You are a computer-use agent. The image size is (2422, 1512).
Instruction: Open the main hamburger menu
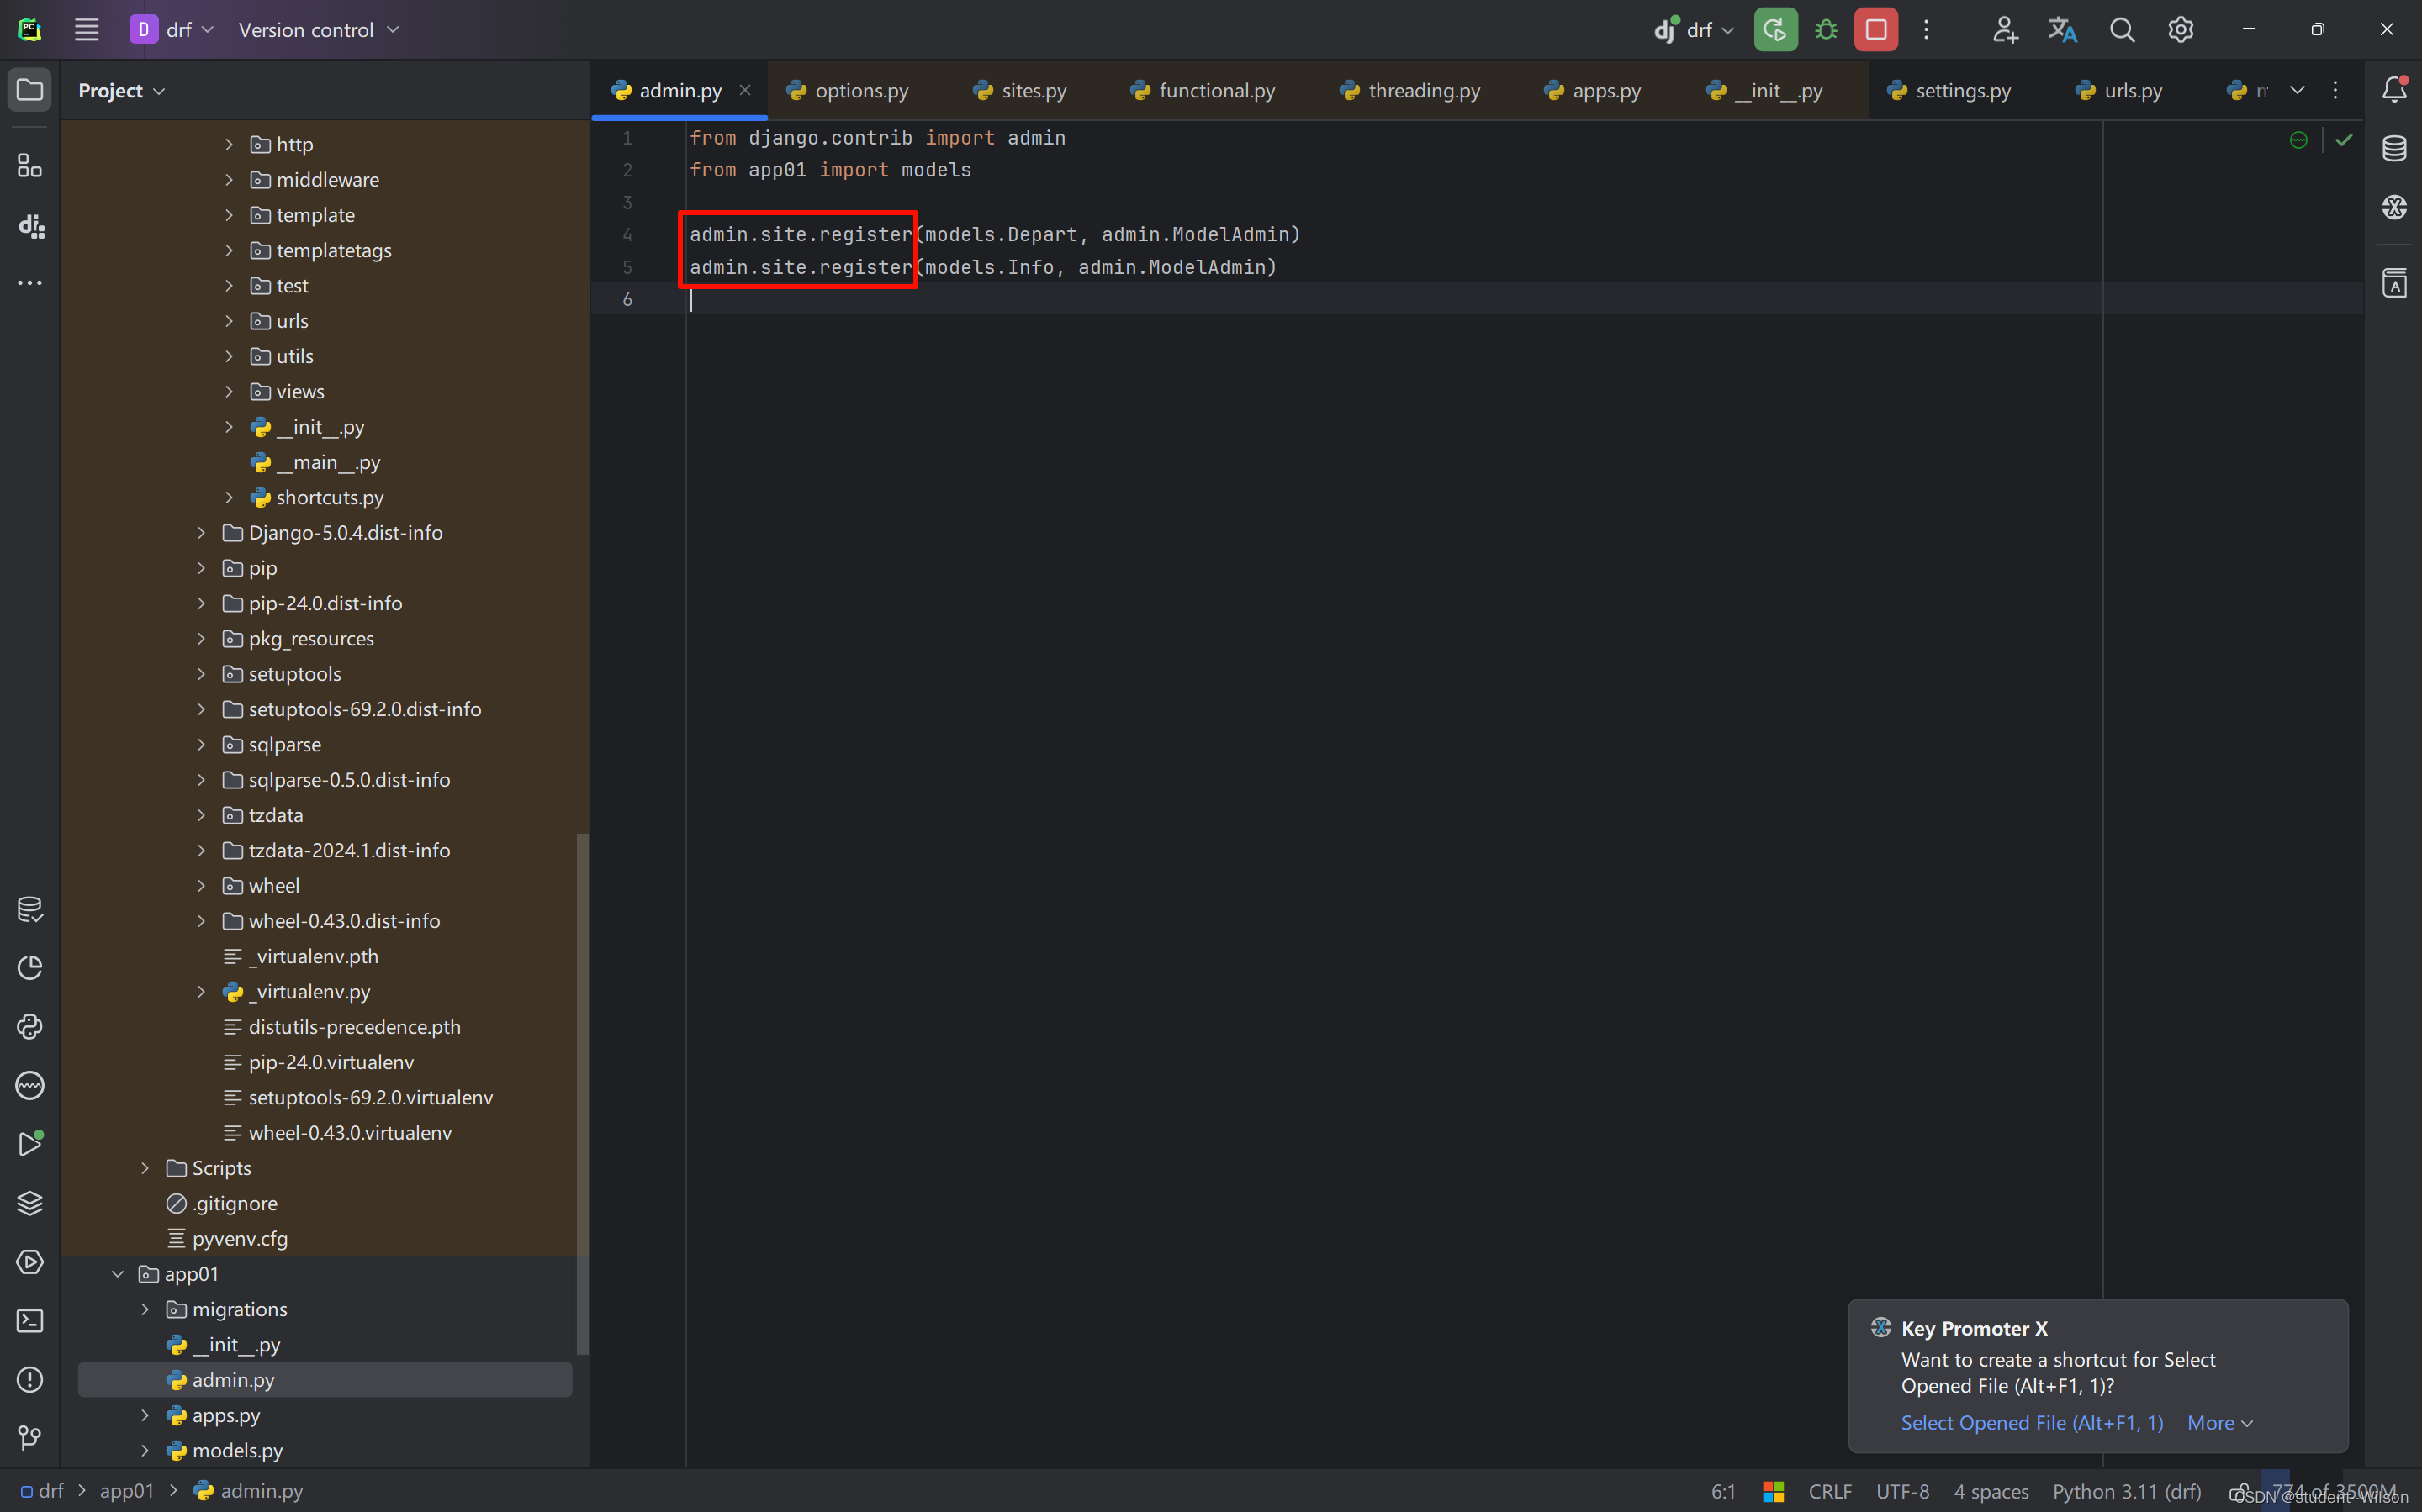click(86, 30)
